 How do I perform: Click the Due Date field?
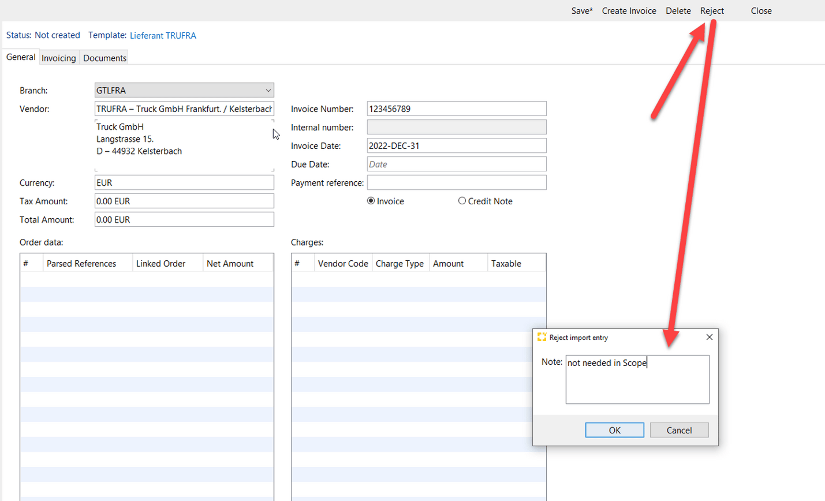457,164
